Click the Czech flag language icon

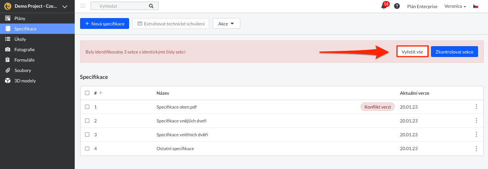(x=476, y=6)
